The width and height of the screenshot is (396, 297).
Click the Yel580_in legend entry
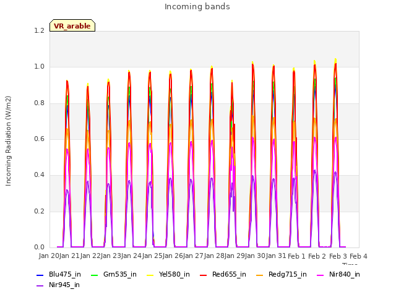[168, 274]
